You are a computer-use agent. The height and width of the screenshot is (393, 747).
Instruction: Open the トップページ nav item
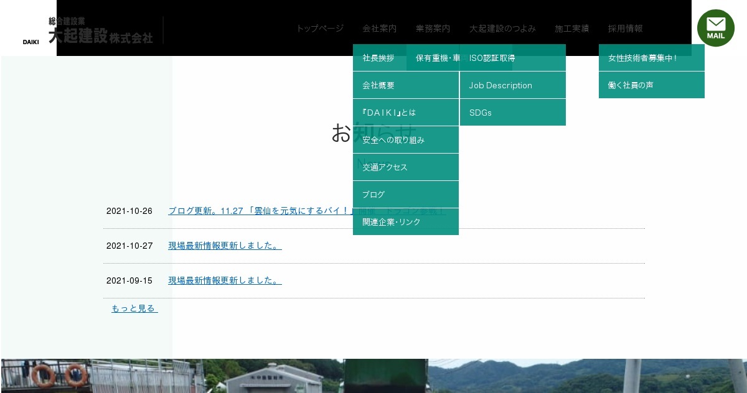point(320,29)
